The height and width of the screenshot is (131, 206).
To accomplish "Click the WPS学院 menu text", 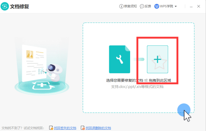I will click(x=167, y=6).
